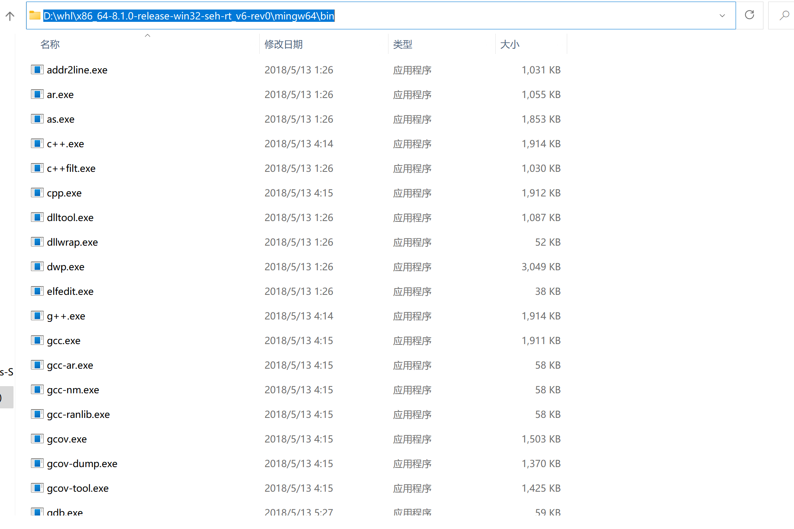Select the elfedit.exe executable icon
The height and width of the screenshot is (529, 794).
37,291
